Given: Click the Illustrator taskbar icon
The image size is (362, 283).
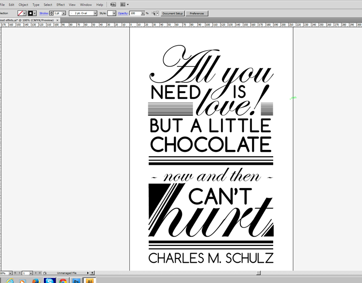Looking at the screenshot, I should tap(90, 281).
